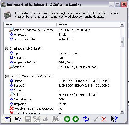Viewport: 129px width, 125px height.
Task: Open the grayed computer dropdown toolbar icon
Action: pos(56,119)
